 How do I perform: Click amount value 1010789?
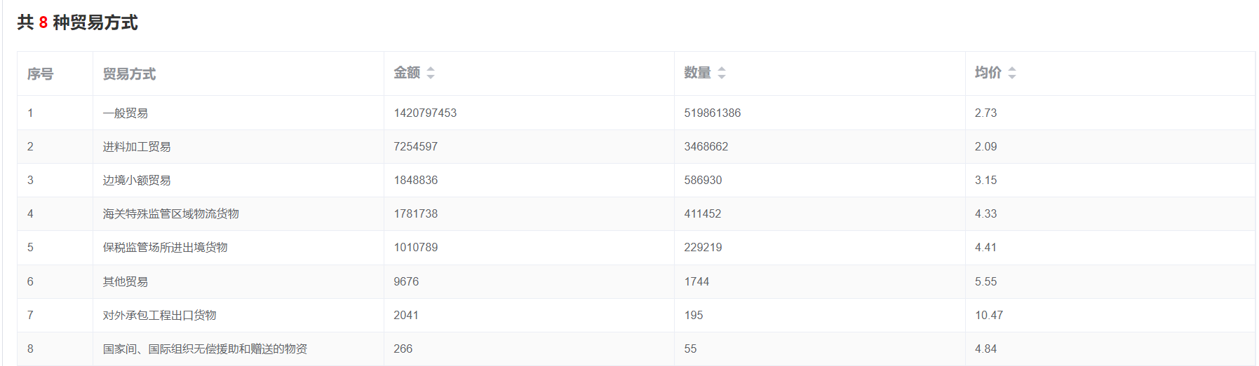(x=415, y=247)
